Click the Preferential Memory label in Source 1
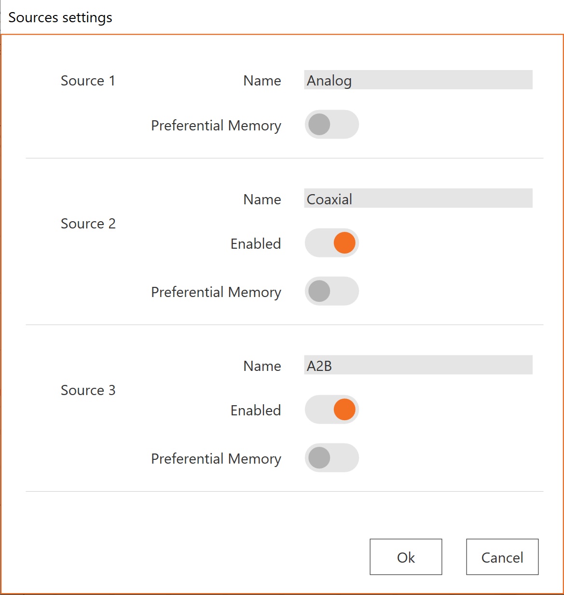564x595 pixels. 216,126
